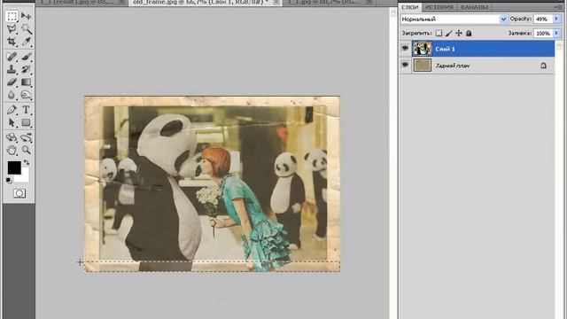The height and width of the screenshot is (319, 567).
Task: Click the Задний план layer name
Action: click(x=453, y=66)
